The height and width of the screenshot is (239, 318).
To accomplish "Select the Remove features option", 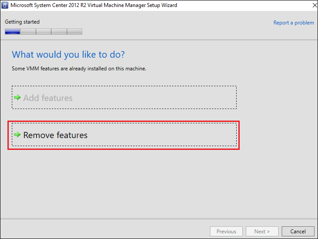I will click(56, 135).
